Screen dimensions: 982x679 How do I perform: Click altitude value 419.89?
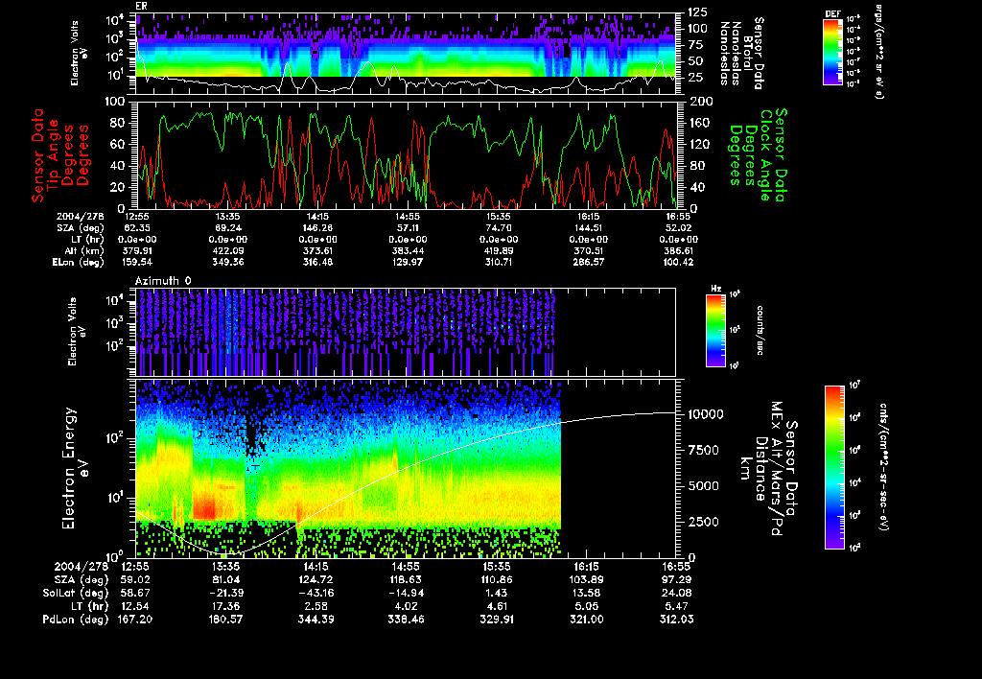pyautogui.click(x=498, y=251)
